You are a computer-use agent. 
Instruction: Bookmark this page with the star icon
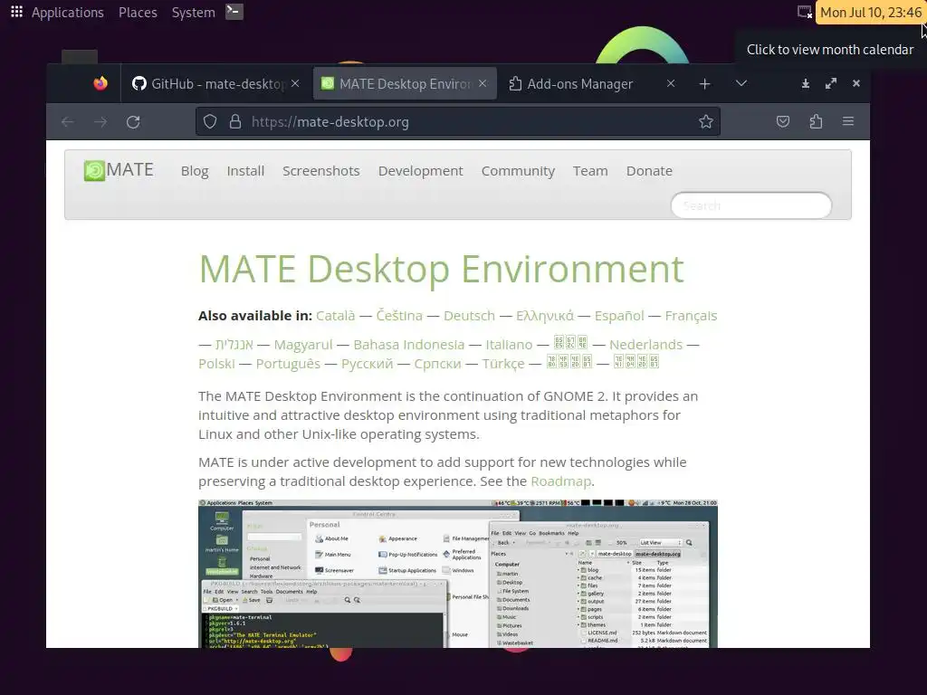(x=705, y=122)
